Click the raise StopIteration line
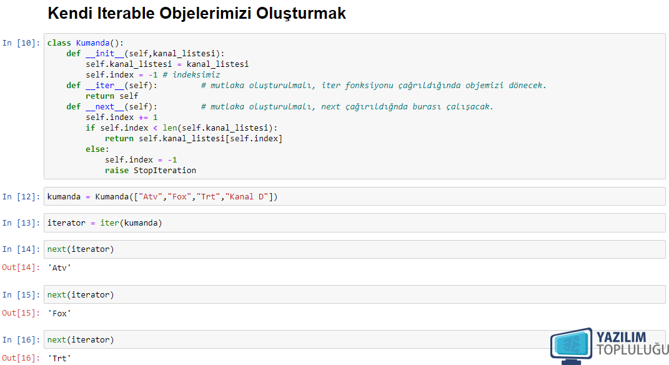 pos(151,171)
